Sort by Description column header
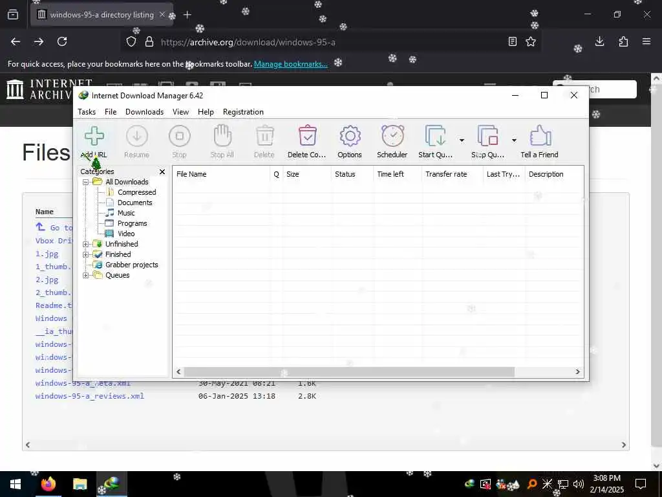Screen dimensions: 662x497 tap(554, 174)
